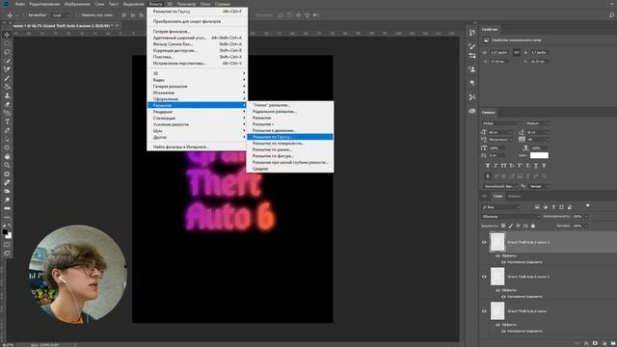Lock image pixels brush icon
The width and height of the screenshot is (617, 347).
[511, 226]
